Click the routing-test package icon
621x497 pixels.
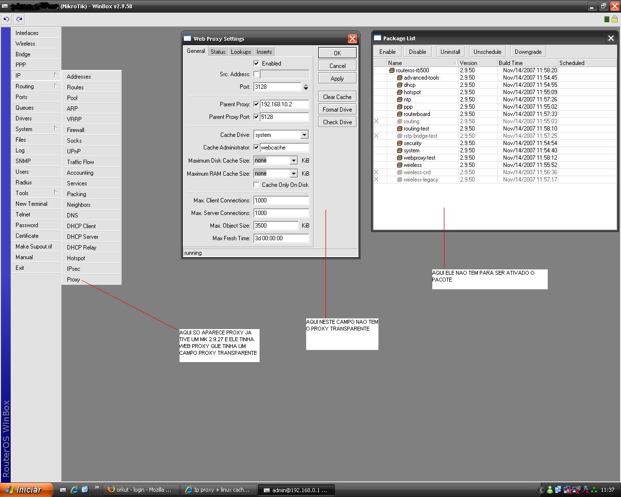pos(400,129)
